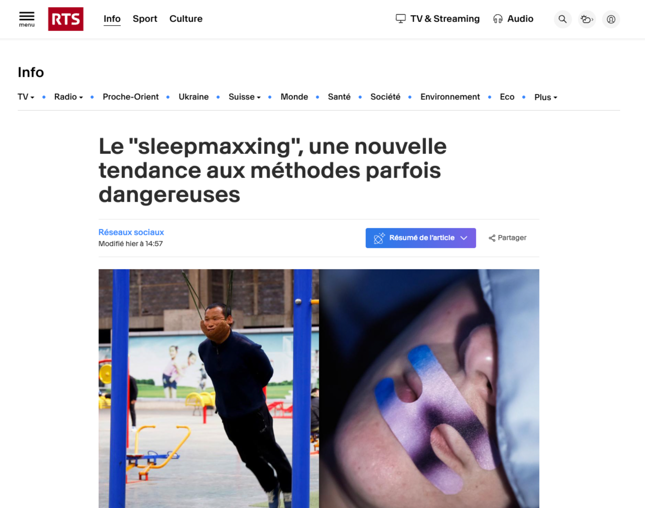Select the Culture top menu item
645x508 pixels.
point(186,19)
